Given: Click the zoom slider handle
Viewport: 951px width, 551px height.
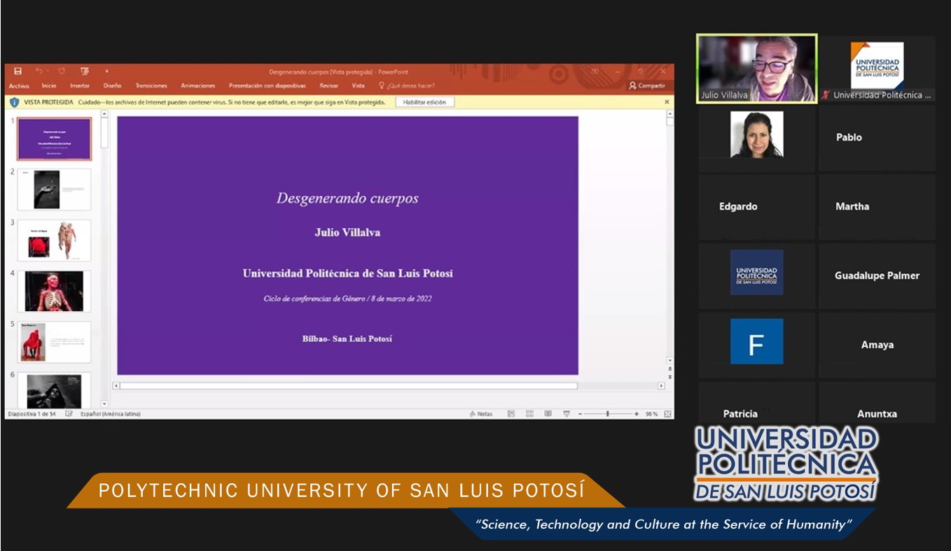Looking at the screenshot, I should tap(608, 414).
